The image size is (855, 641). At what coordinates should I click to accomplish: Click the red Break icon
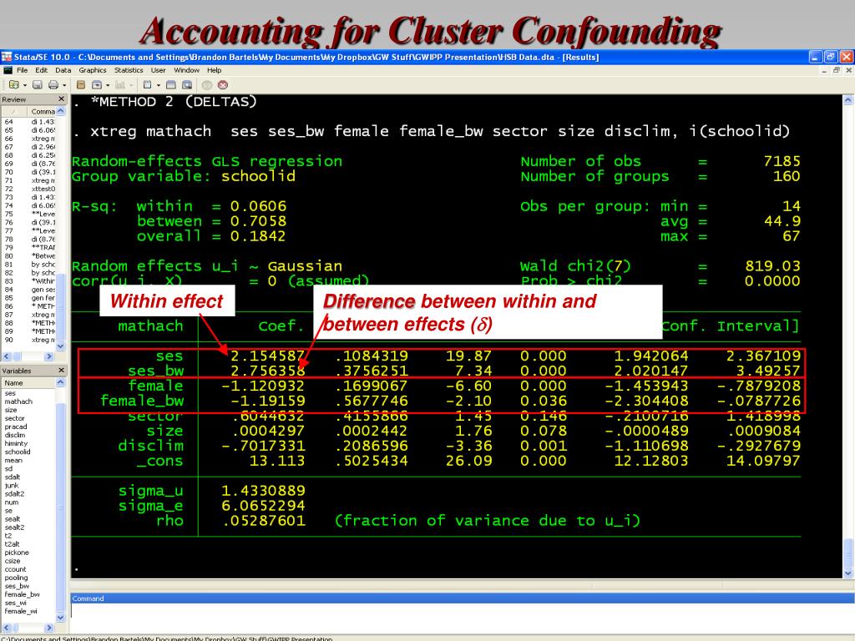tap(222, 85)
